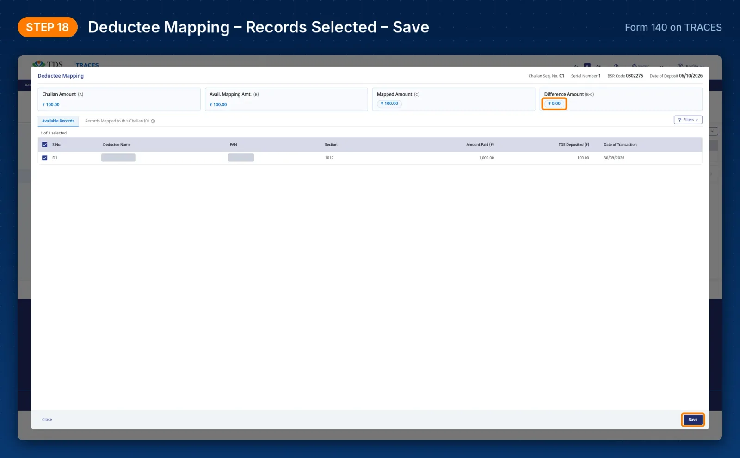Click transaction date 30/09/2026
The width and height of the screenshot is (740, 458).
614,158
